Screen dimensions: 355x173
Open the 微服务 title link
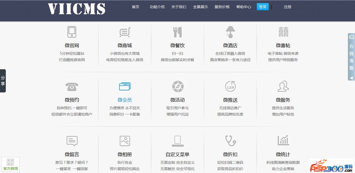coord(283,100)
